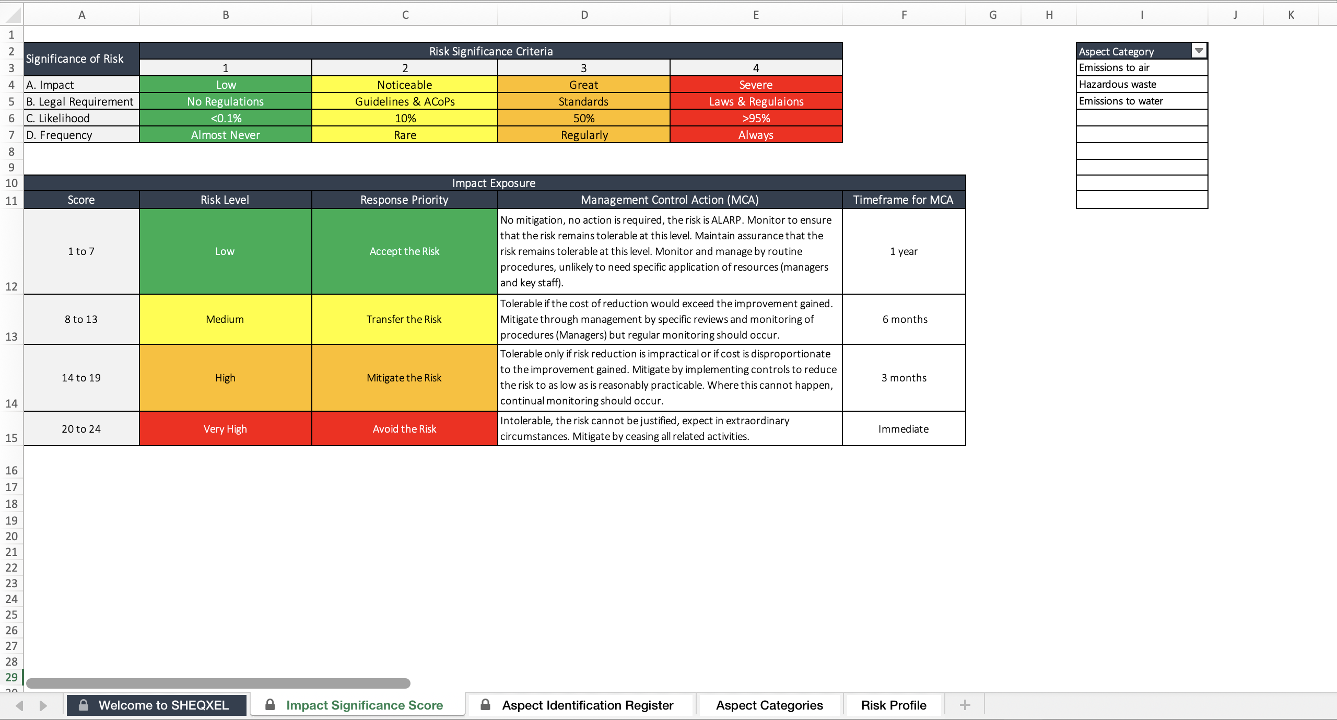
Task: Switch to the Risk Profile sheet tab
Action: click(x=894, y=705)
